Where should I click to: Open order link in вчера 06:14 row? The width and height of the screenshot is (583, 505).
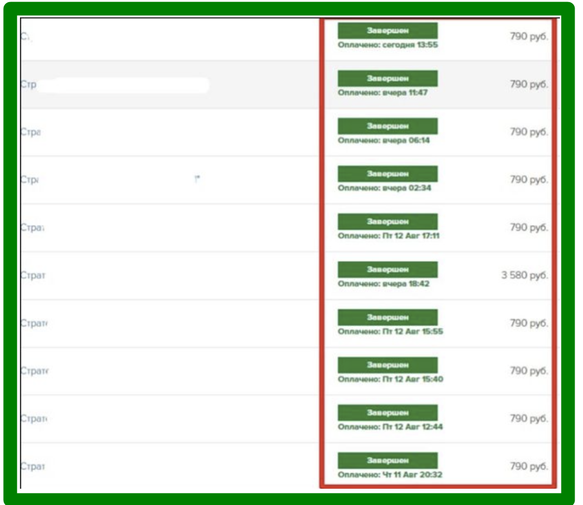[30, 132]
